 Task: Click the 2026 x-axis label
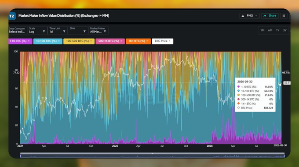[x=210, y=146]
